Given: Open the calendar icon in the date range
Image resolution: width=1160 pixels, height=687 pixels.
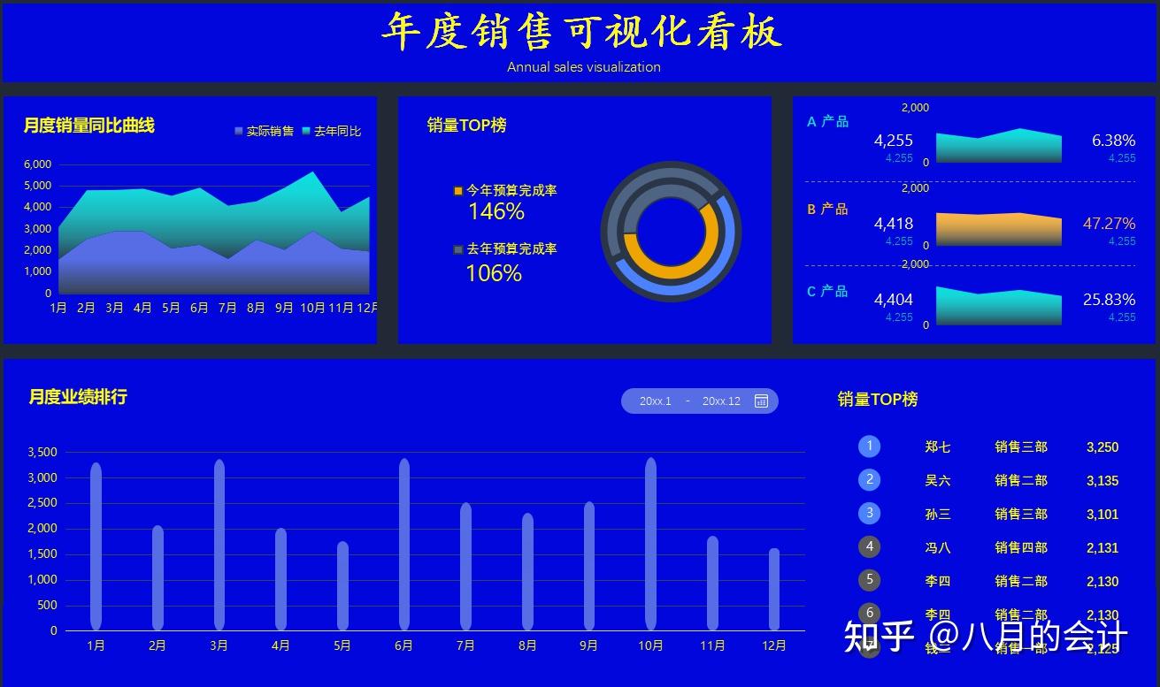Looking at the screenshot, I should click(761, 401).
